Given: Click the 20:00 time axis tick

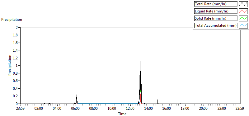Looking at the screenshot, I should 204,109.
